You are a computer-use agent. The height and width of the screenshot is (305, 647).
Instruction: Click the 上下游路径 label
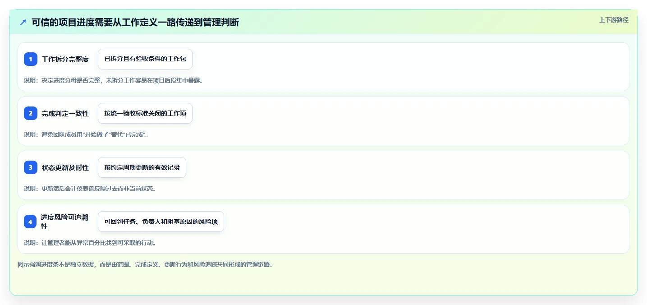click(614, 20)
